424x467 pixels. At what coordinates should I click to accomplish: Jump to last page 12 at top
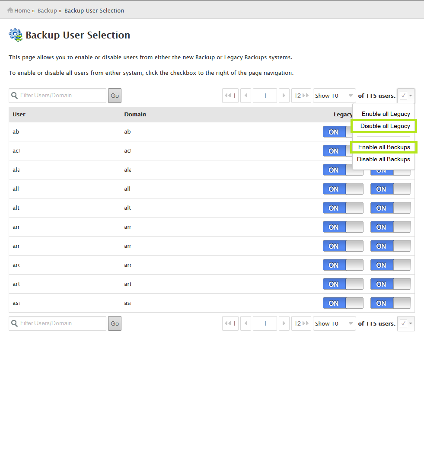[x=301, y=96]
